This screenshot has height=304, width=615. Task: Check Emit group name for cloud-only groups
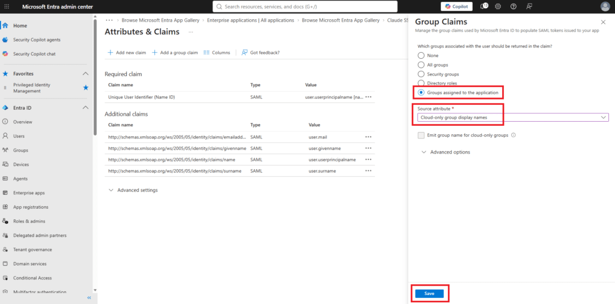click(x=421, y=135)
